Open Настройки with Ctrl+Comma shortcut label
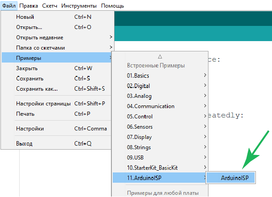 [56, 128]
